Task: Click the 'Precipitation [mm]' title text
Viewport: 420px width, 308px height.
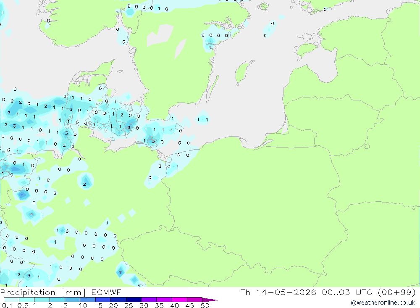Action: (43, 292)
